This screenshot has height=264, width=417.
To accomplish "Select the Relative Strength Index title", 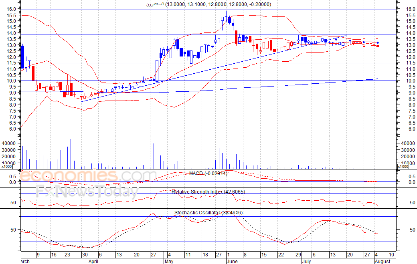I will 208,192.
